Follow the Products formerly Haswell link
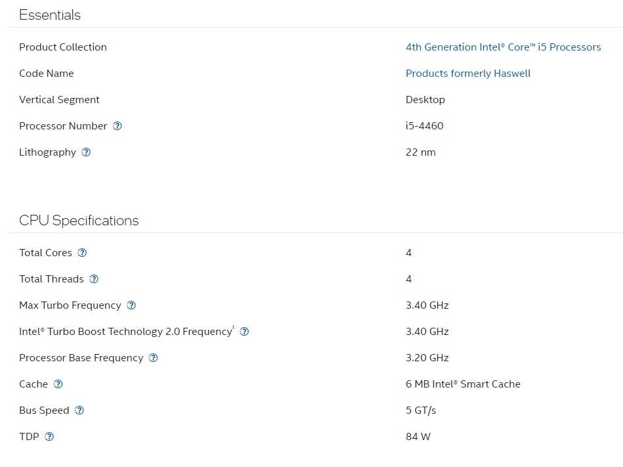Screen dimensions: 623x467 pyautogui.click(x=467, y=74)
